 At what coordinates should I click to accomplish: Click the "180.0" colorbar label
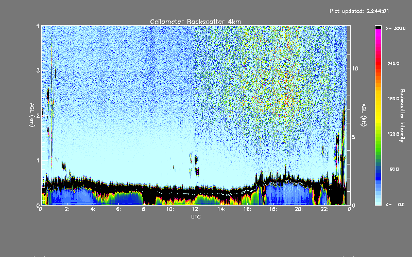tap(393, 99)
